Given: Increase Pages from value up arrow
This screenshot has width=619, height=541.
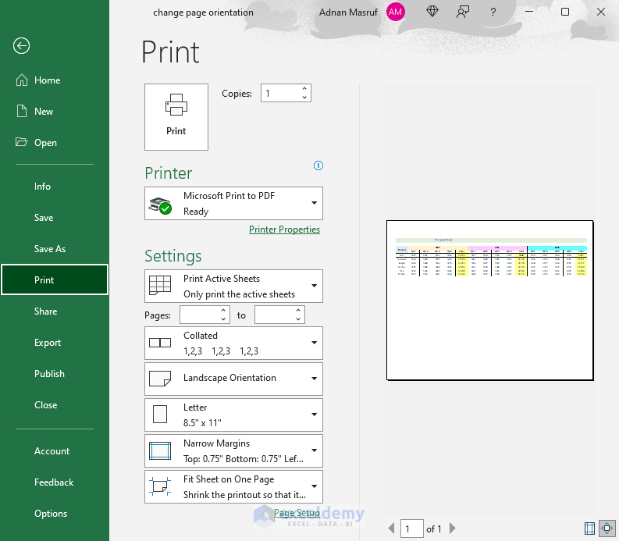Looking at the screenshot, I should click(223, 311).
